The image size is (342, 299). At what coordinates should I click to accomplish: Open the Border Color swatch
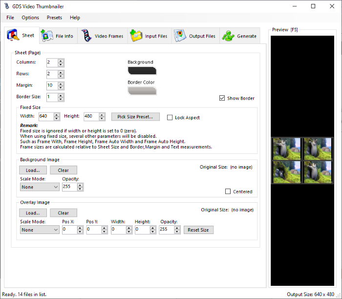point(142,91)
